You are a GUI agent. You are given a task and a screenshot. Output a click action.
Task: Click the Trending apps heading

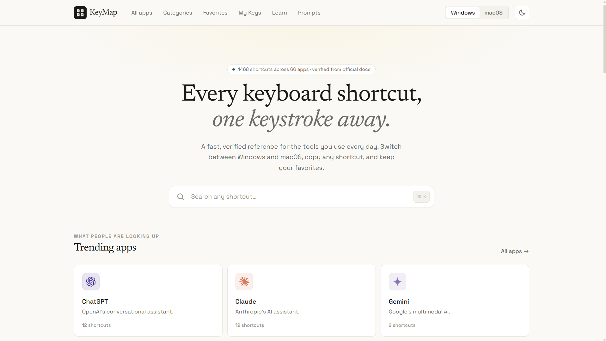[105, 247]
